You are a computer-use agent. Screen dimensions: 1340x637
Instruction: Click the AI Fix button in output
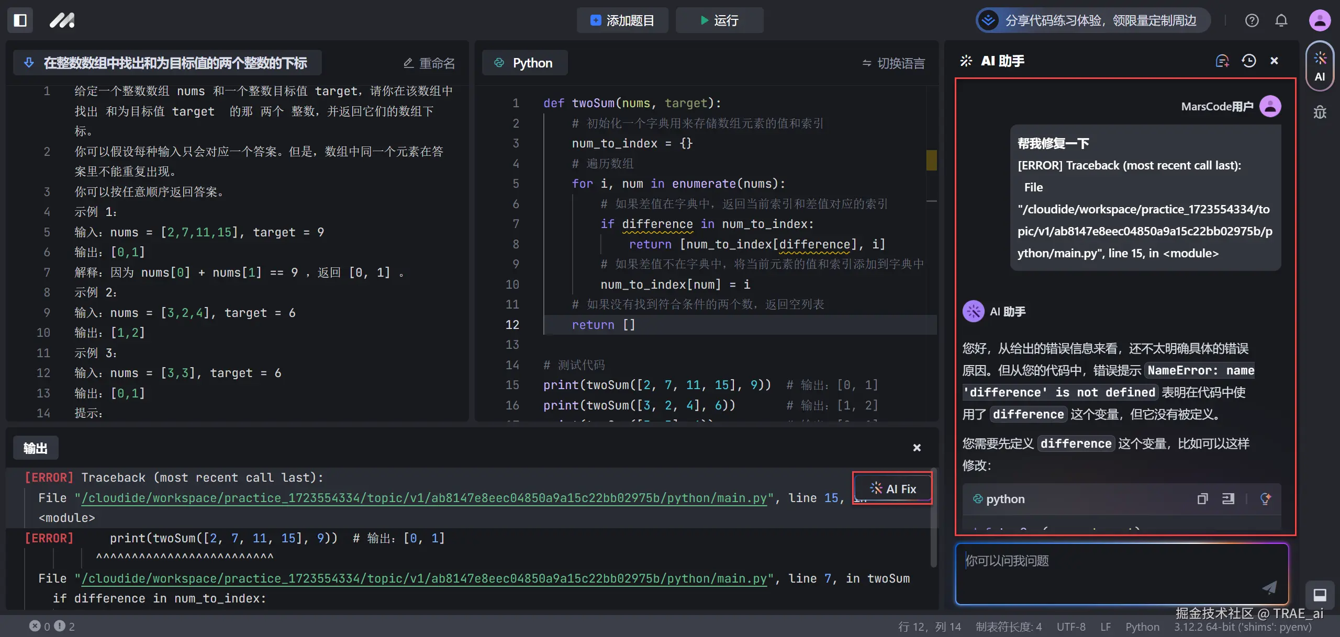click(892, 488)
